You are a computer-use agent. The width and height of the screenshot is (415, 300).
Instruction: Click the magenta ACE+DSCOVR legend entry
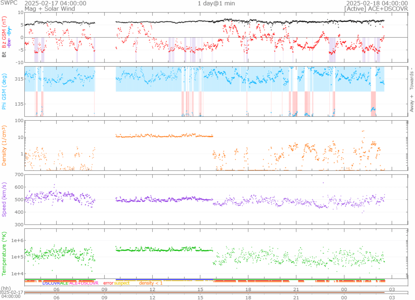click(x=84, y=283)
